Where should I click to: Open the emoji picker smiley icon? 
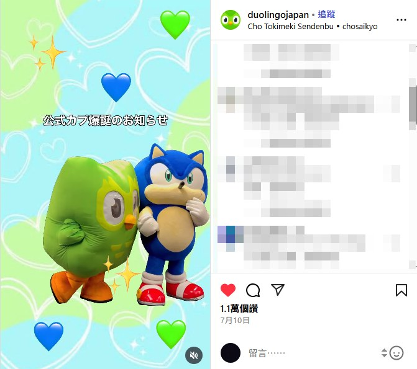(x=396, y=353)
